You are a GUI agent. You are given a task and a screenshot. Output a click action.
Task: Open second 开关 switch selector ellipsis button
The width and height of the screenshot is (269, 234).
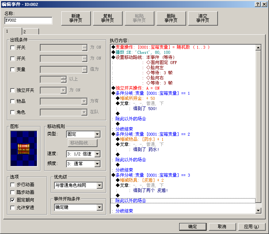(85, 58)
